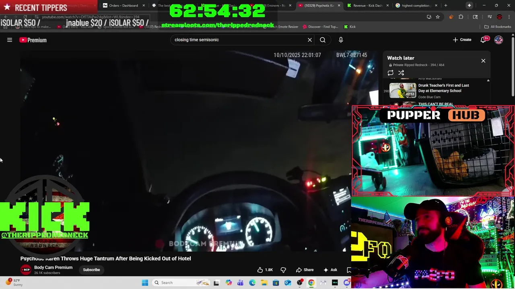Open Body Cam Premium channel avatar
Viewport: 515px width, 289px height.
tap(26, 270)
